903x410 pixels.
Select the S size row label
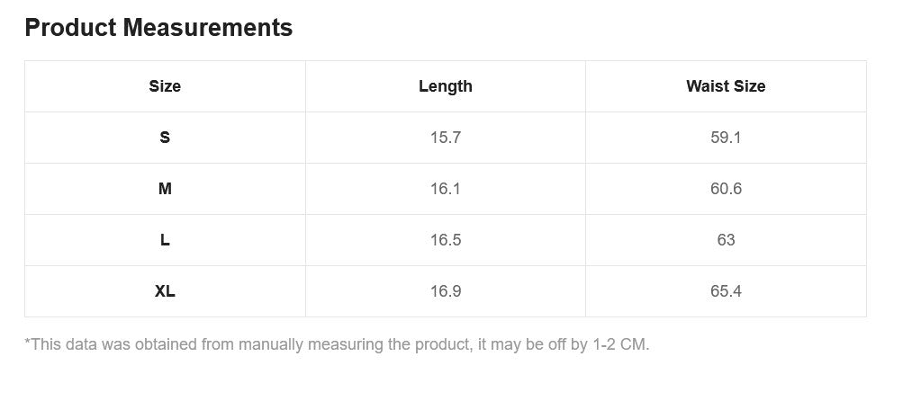tap(165, 138)
